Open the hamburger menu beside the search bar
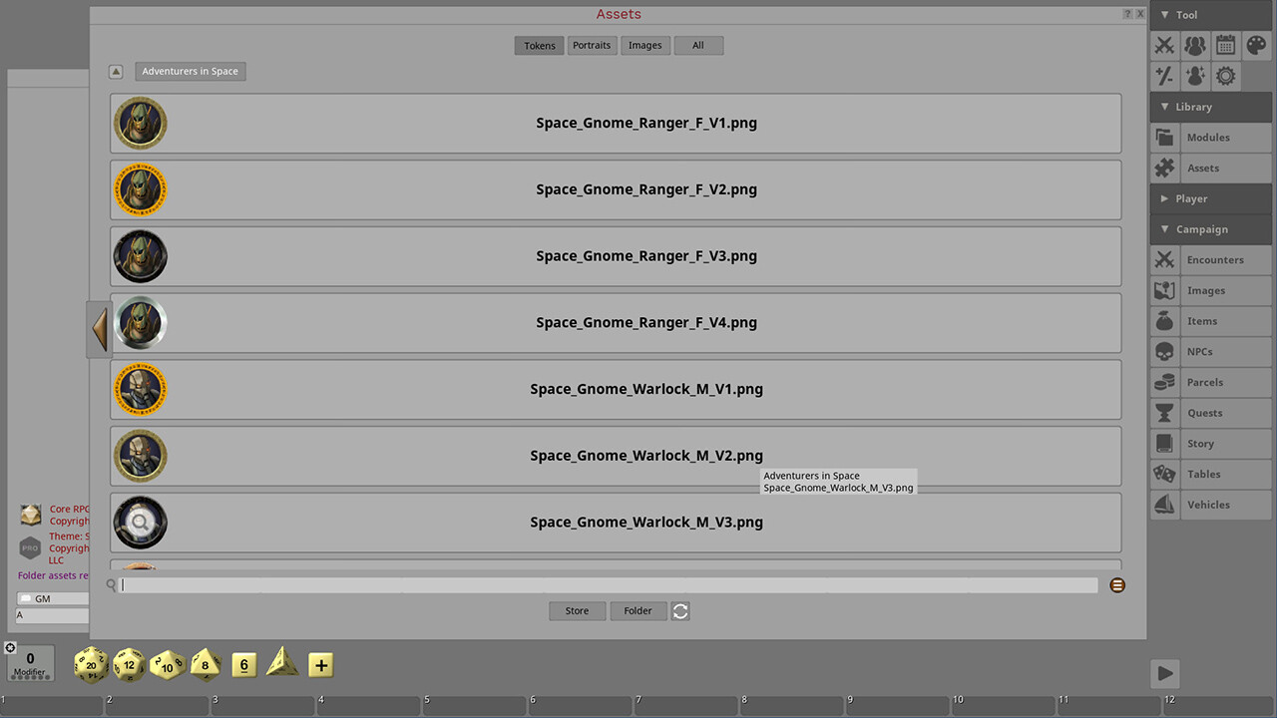Screen dimensions: 1277x718 [x=1116, y=585]
